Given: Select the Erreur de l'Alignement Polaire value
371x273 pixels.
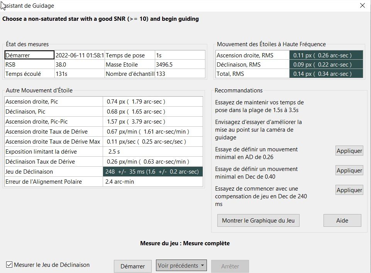Looking at the screenshot, I should (x=152, y=182).
